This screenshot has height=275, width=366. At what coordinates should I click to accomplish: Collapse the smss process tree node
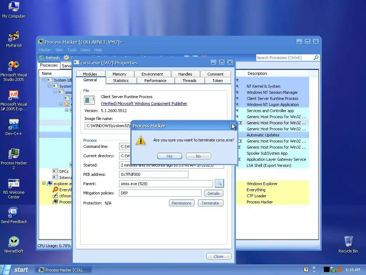pos(55,92)
